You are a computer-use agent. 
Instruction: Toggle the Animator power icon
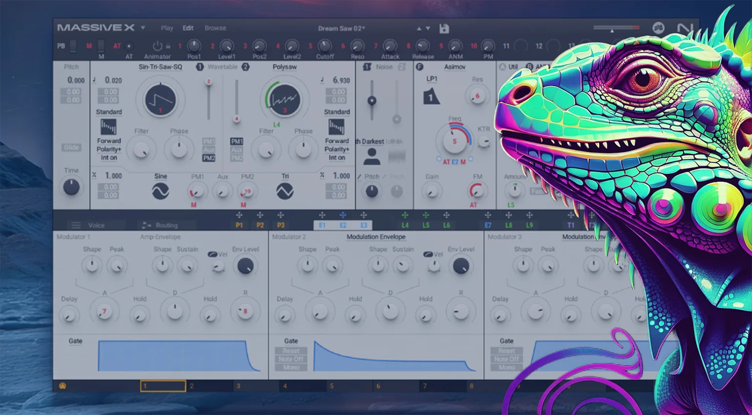tap(157, 46)
